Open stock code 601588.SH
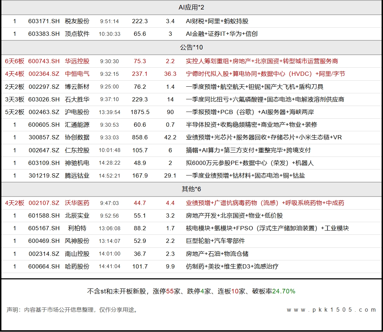This screenshot has width=383, height=332. (x=44, y=215)
